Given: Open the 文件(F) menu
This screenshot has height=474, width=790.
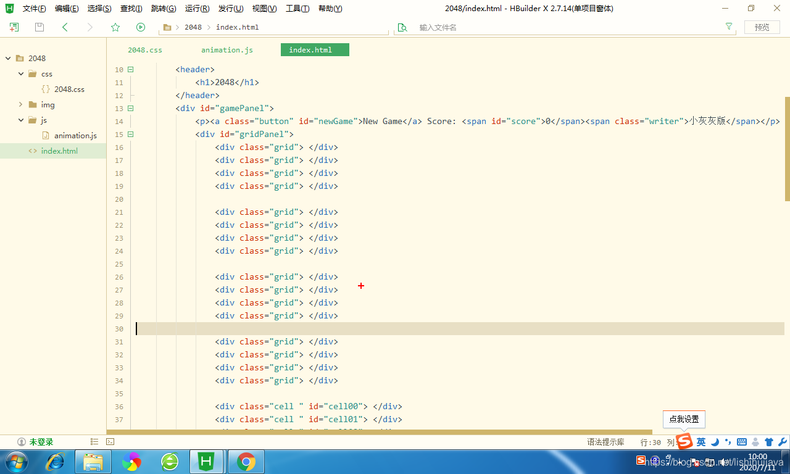Looking at the screenshot, I should tap(34, 9).
